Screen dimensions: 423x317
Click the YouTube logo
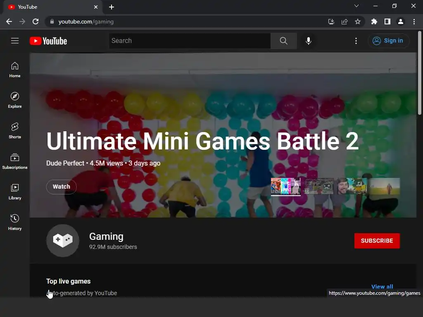click(x=48, y=41)
